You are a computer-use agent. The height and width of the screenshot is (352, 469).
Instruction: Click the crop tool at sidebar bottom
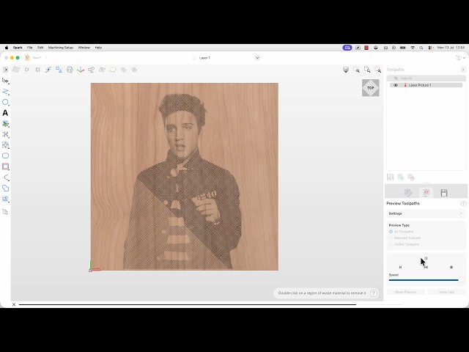[x=5, y=212]
